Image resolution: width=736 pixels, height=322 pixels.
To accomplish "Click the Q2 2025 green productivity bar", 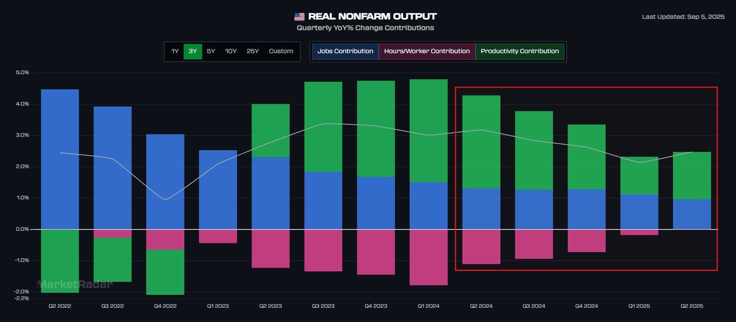I will pyautogui.click(x=692, y=175).
